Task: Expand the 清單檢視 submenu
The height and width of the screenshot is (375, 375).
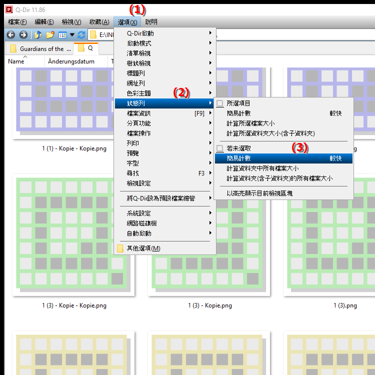Action: tap(165, 53)
